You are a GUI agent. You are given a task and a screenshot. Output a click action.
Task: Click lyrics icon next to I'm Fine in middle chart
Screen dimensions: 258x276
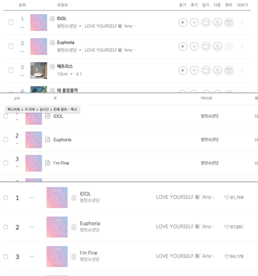click(x=48, y=163)
